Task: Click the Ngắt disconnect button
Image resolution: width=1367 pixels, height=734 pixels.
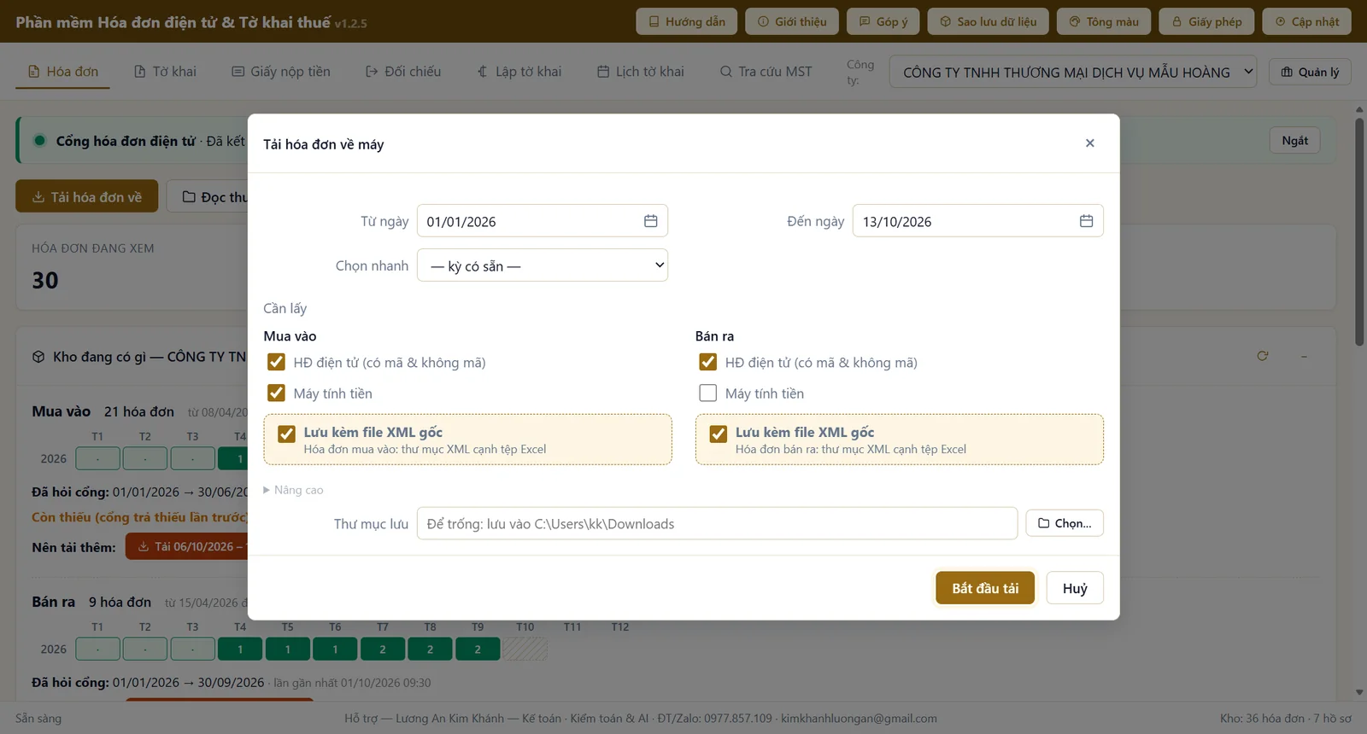Action: [1294, 141]
